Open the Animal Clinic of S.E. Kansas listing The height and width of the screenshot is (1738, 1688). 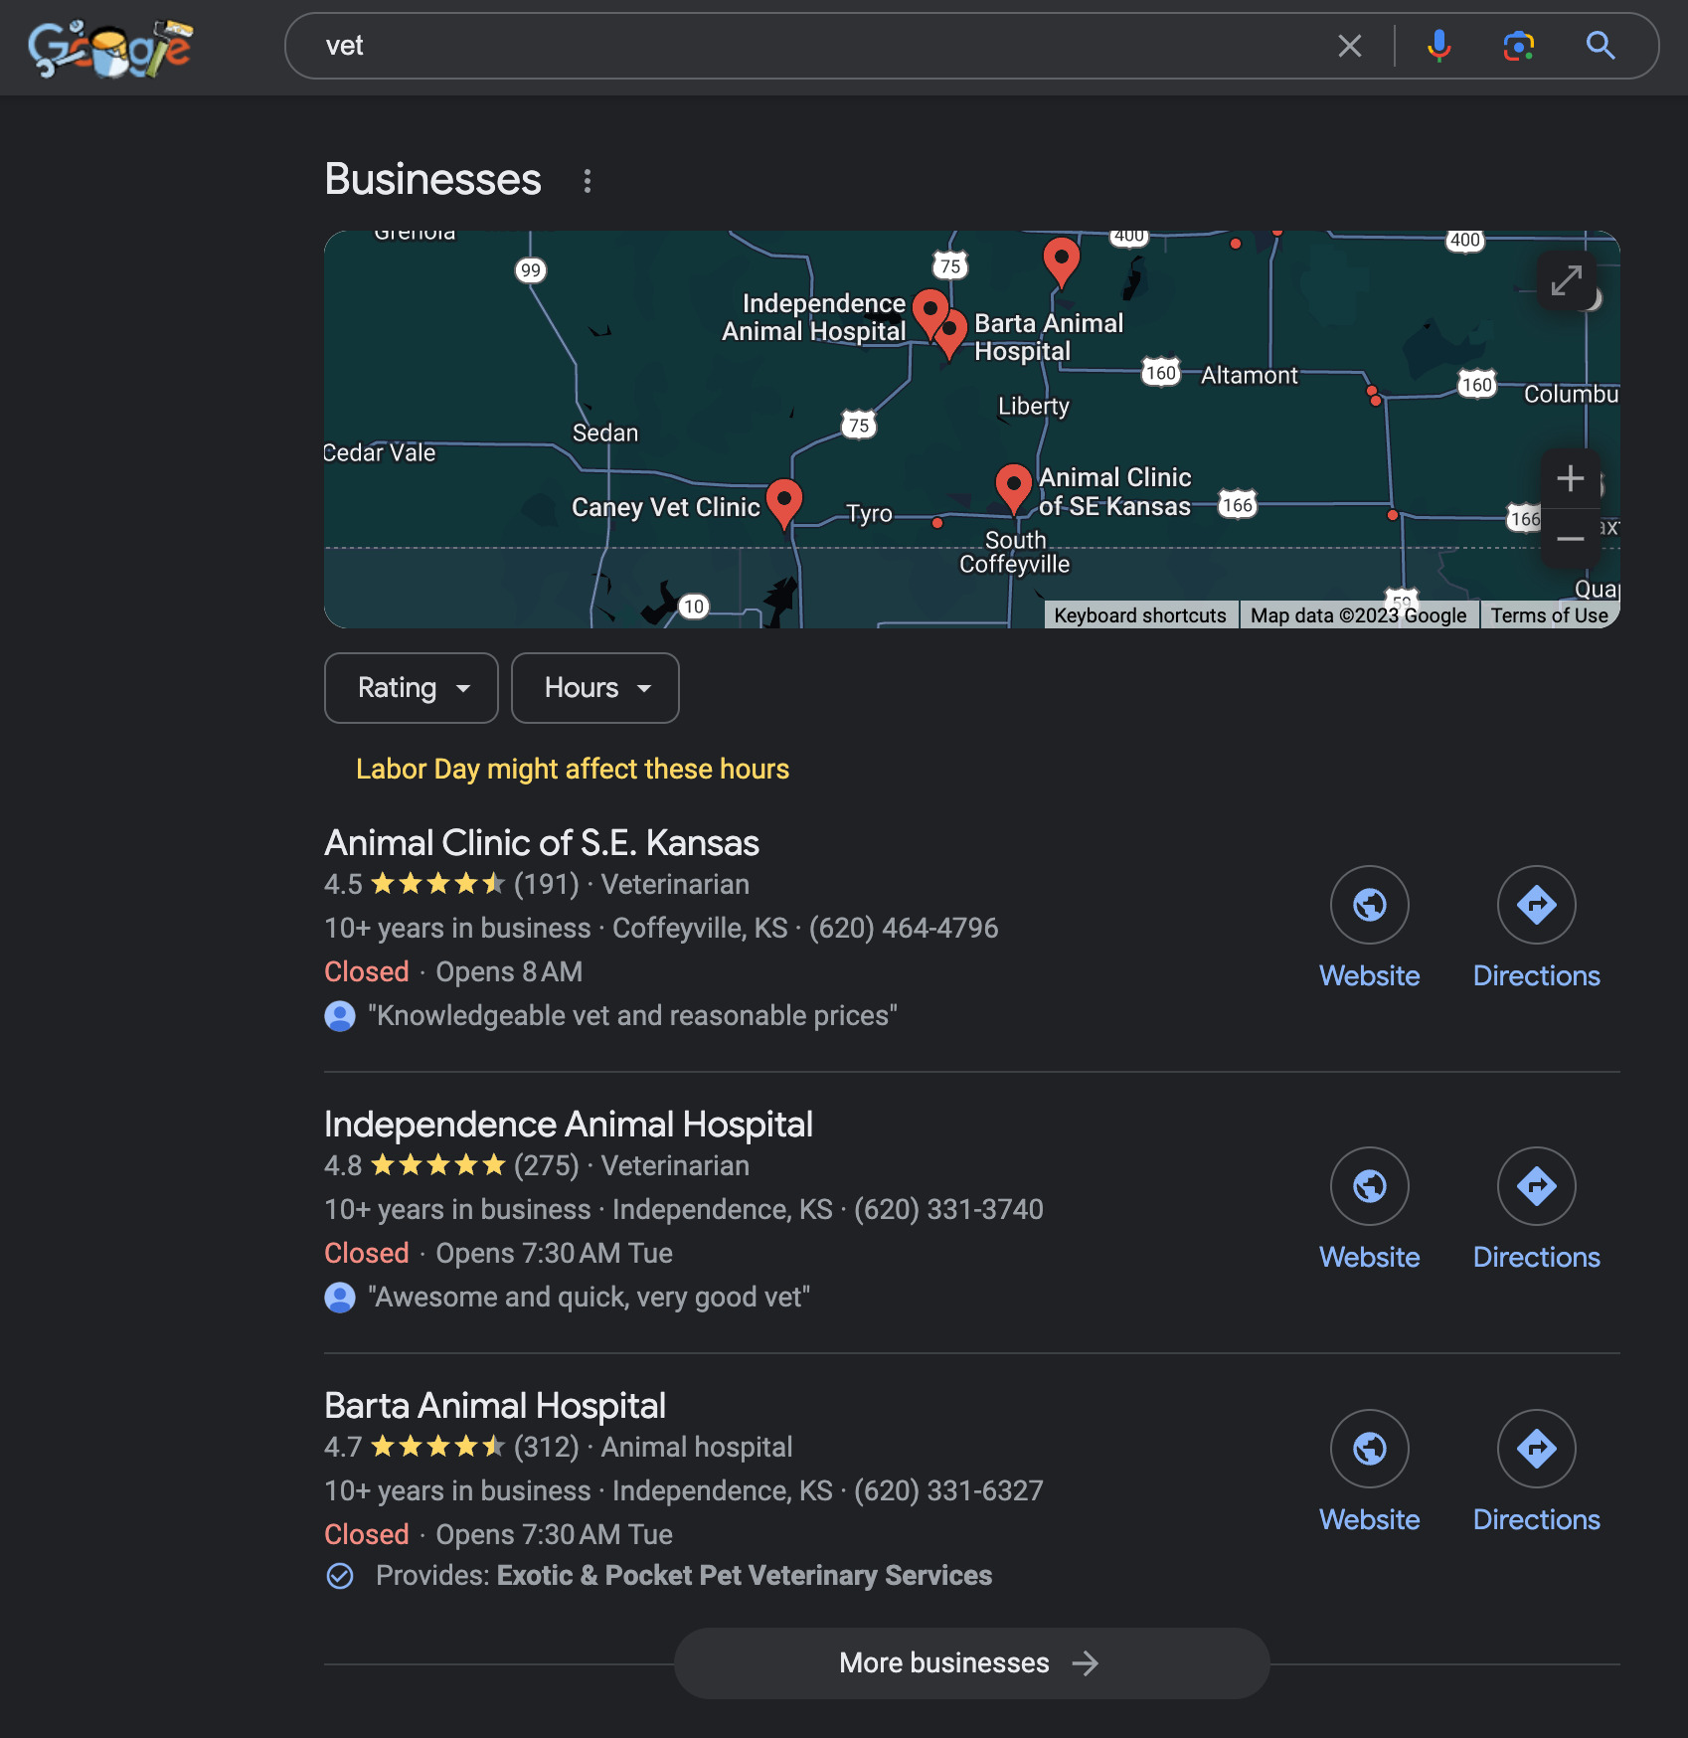point(542,842)
